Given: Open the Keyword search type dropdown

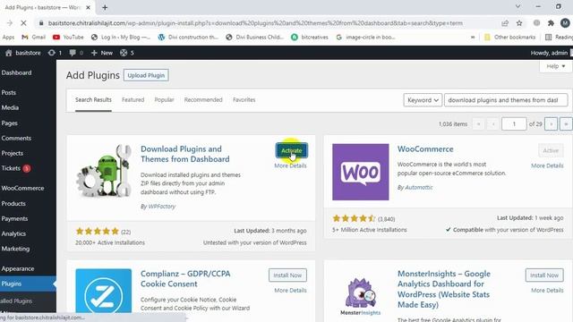Looking at the screenshot, I should coord(423,100).
